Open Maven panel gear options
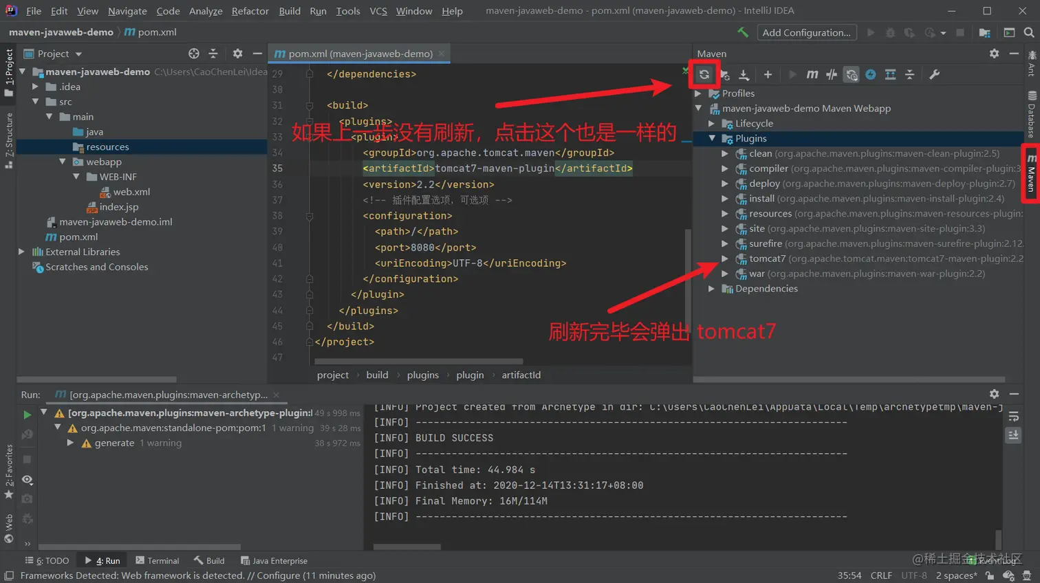The height and width of the screenshot is (583, 1040). (994, 53)
